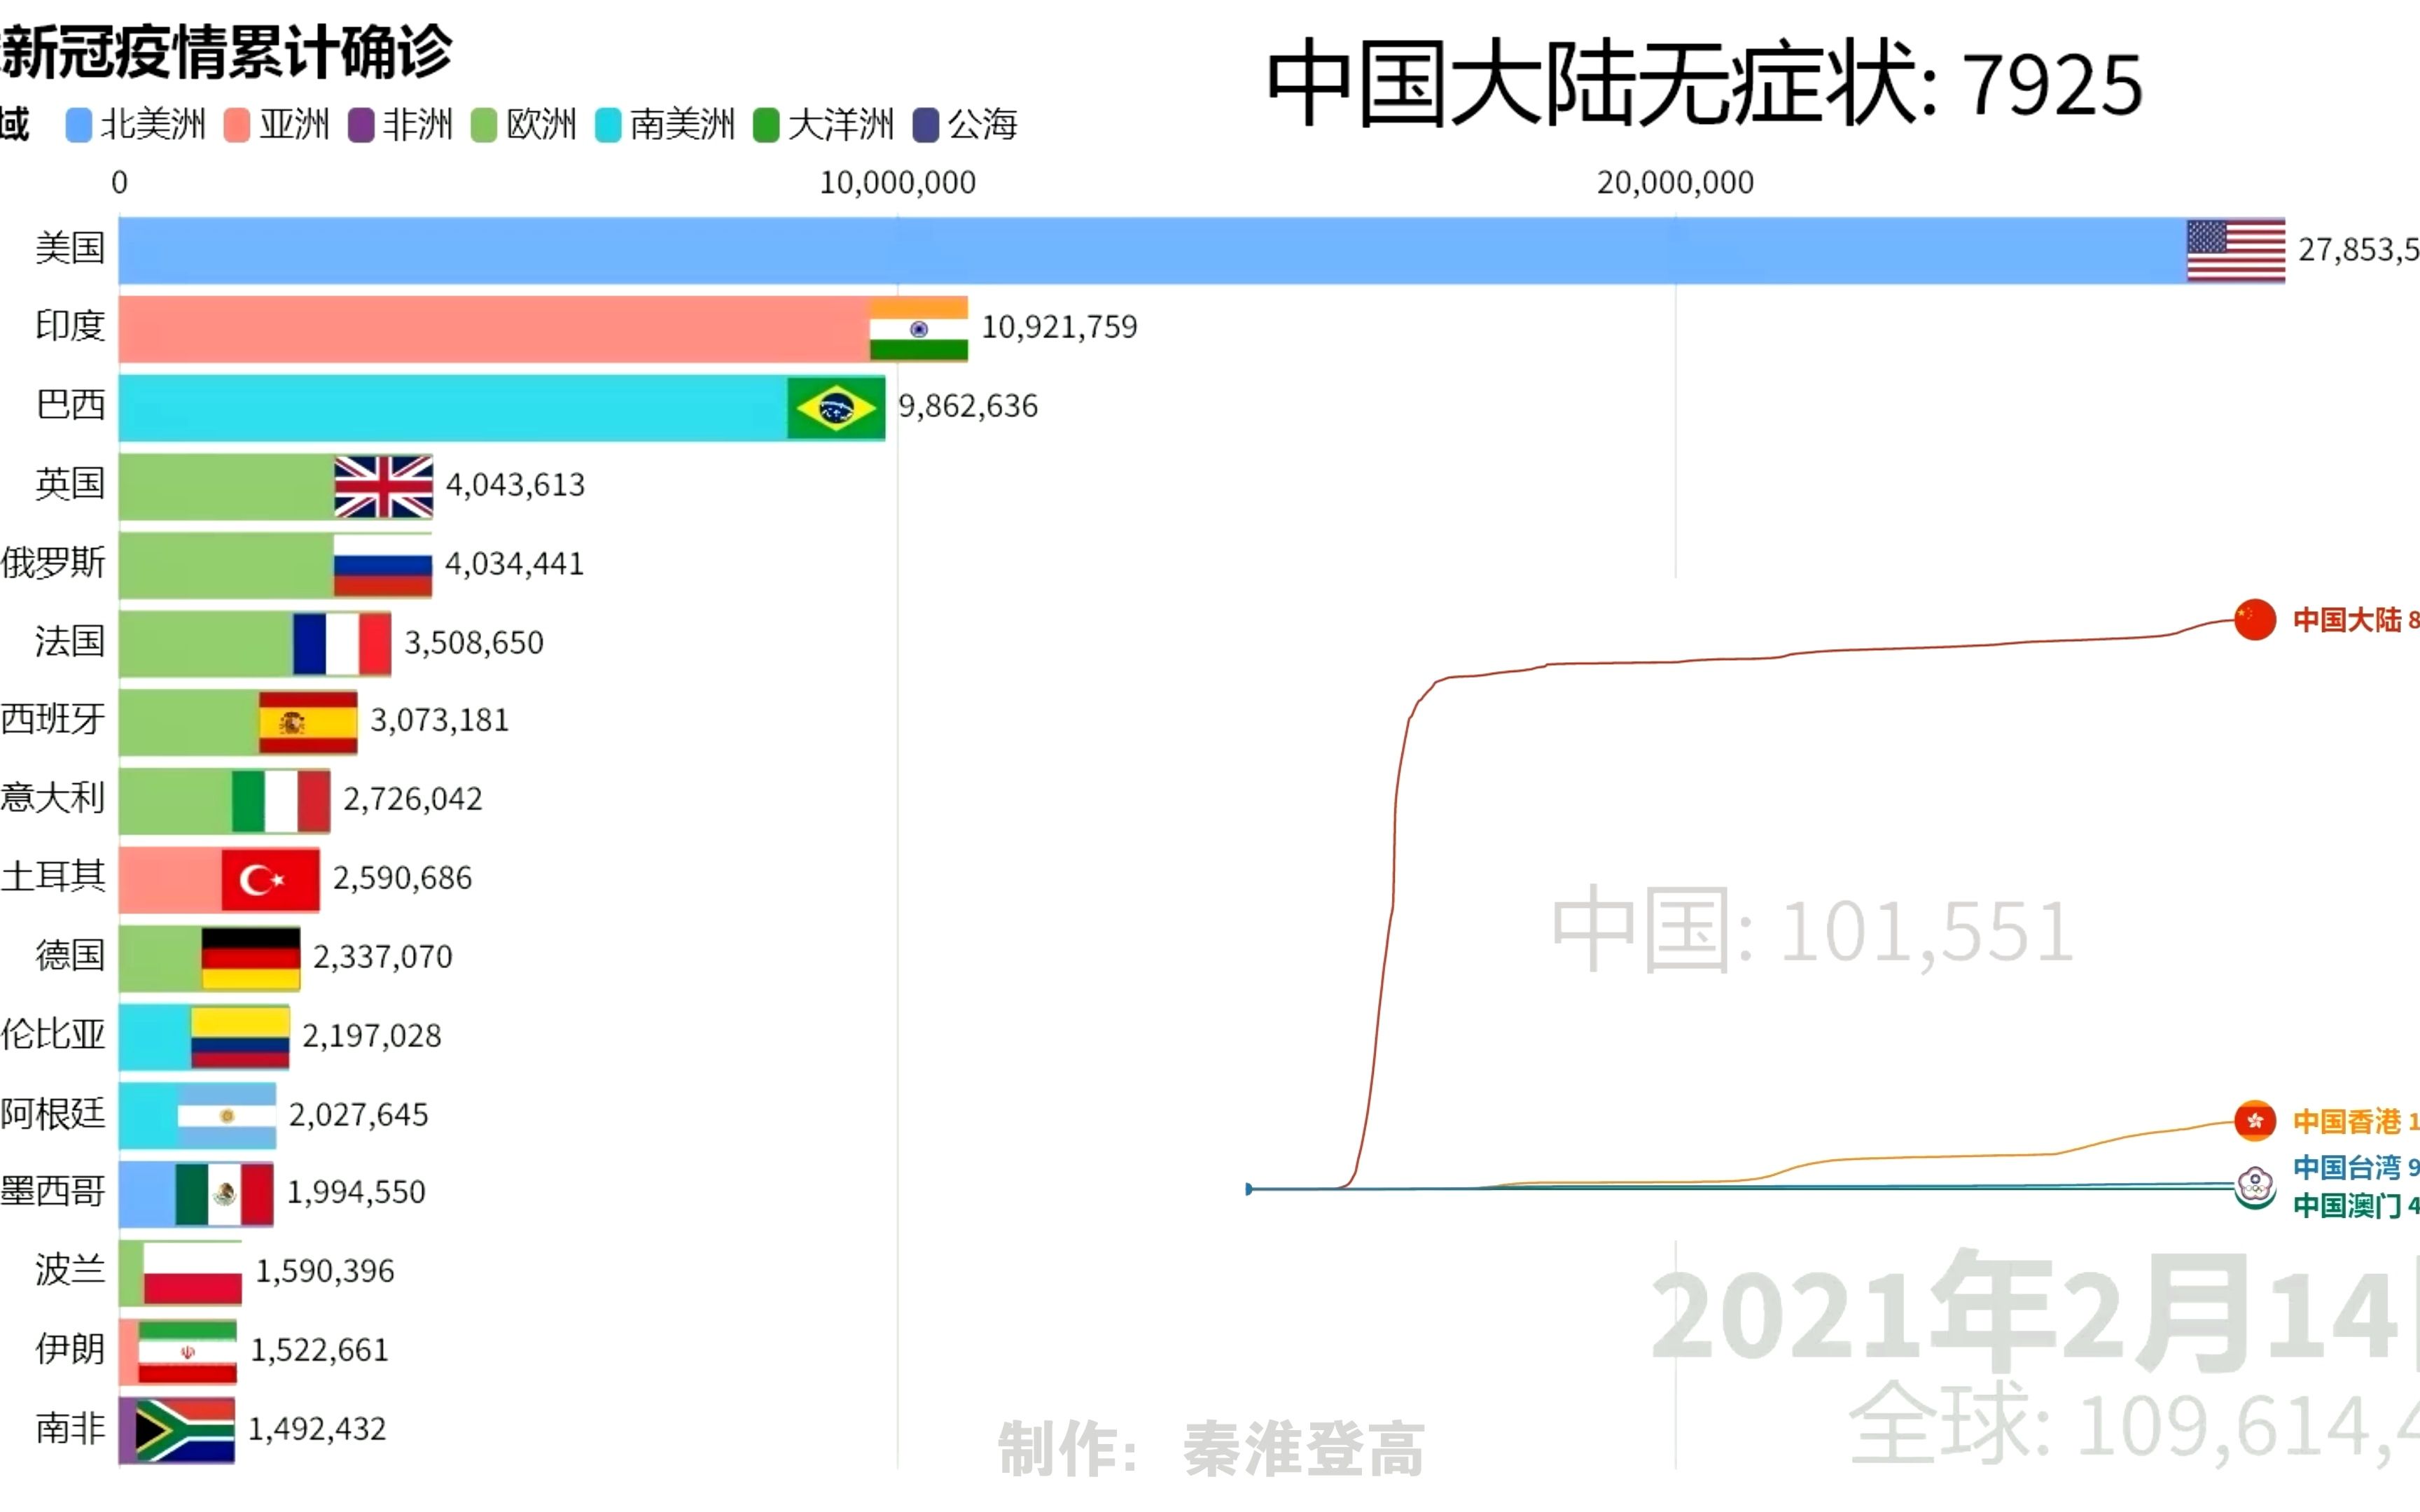Viewport: 2420px width, 1512px height.
Task: Click the 法国 country label
Action: click(x=70, y=641)
